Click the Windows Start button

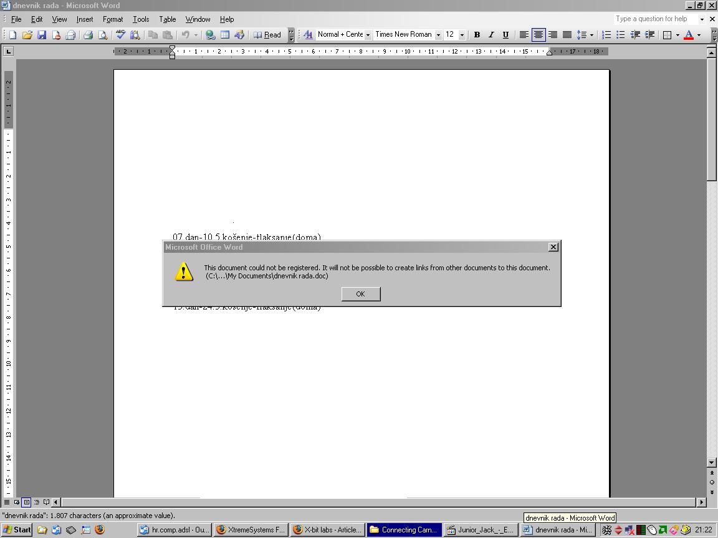click(16, 530)
